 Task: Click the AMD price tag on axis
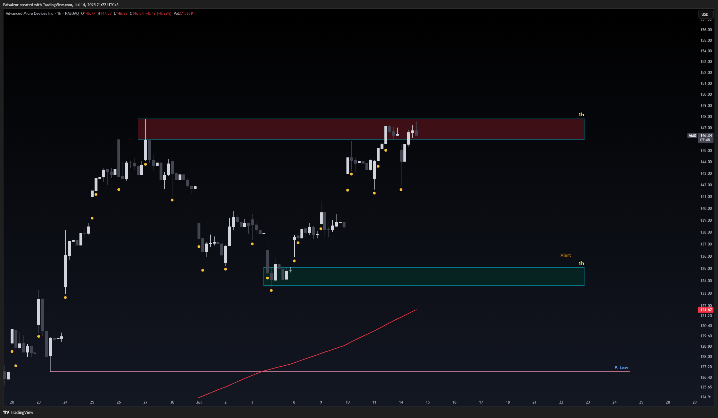point(692,136)
